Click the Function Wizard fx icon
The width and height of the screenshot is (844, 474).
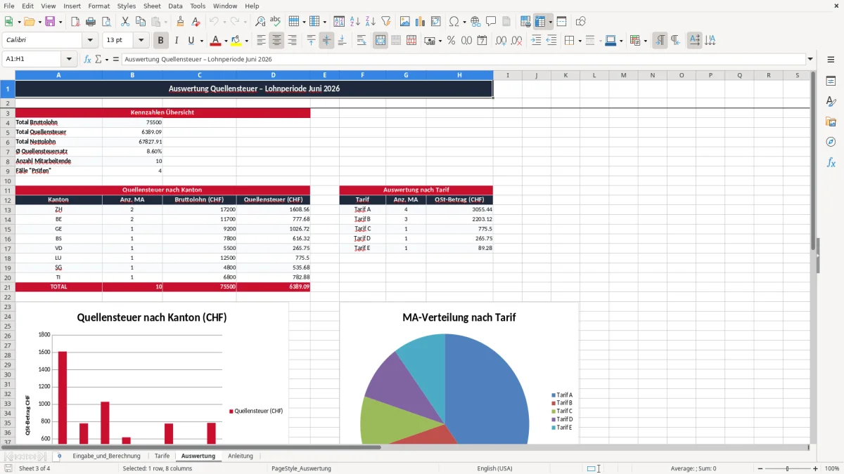pyautogui.click(x=88, y=59)
